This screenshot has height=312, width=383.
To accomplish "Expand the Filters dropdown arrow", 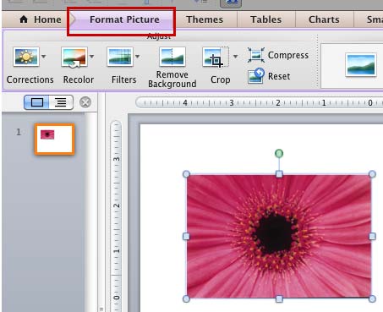I will click(138, 57).
